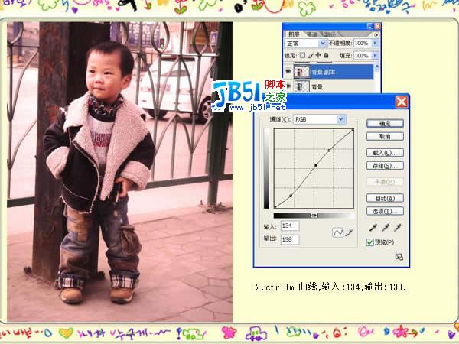Click the 自动(A) button
Image resolution: width=459 pixels, height=344 pixels.
click(385, 198)
